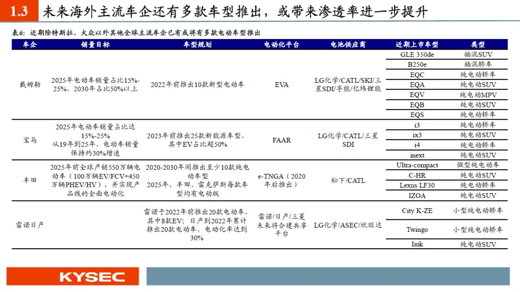
Task: Click the City K-ZE model cell
Action: point(417,211)
